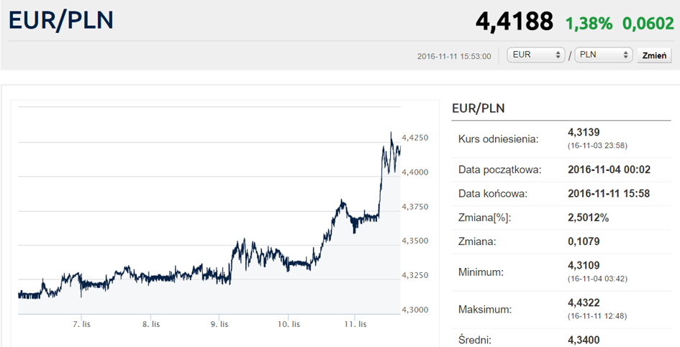Open the EUR base currency dropdown

[x=536, y=55]
